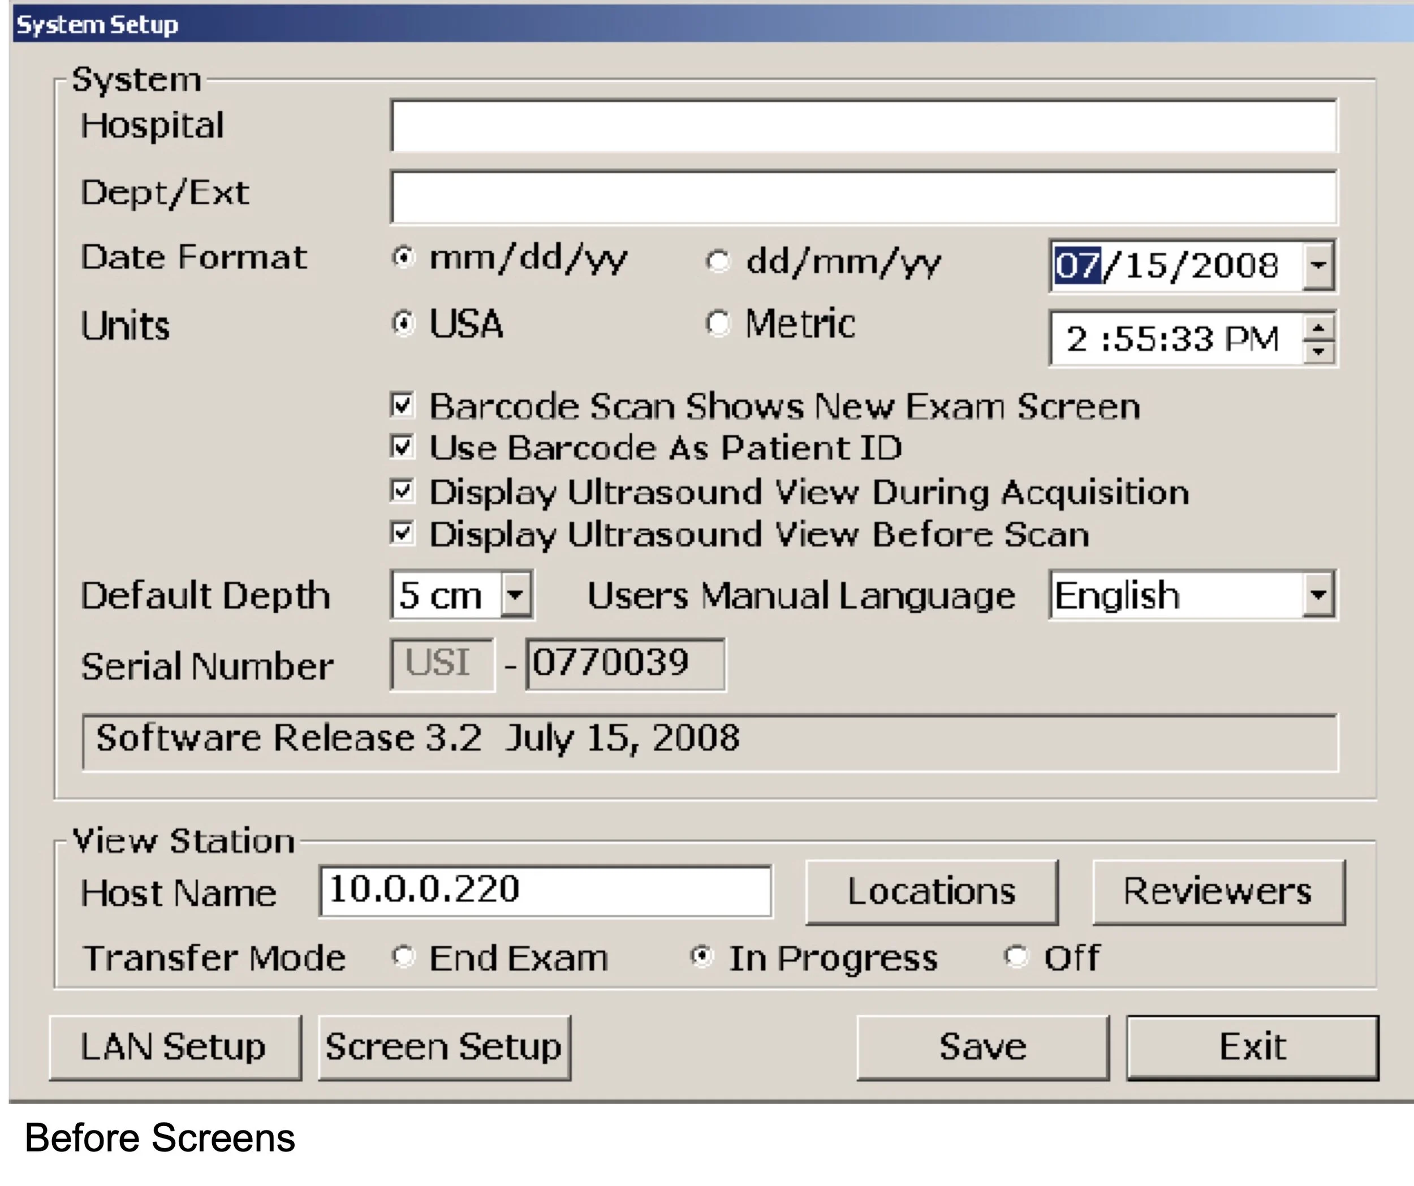Open LAN Setup
Viewport: 1414px width, 1186px height.
(174, 1047)
